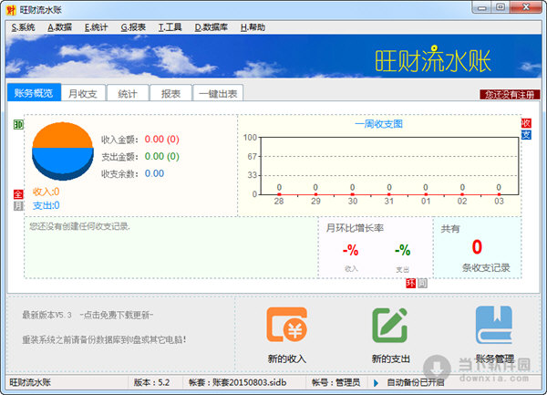Select the red 全 toggle beside pie chart
This screenshot has height=395, width=547.
18,194
